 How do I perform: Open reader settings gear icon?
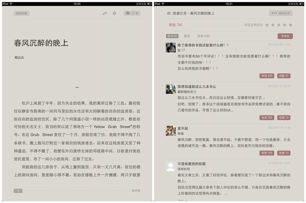pos(115,14)
